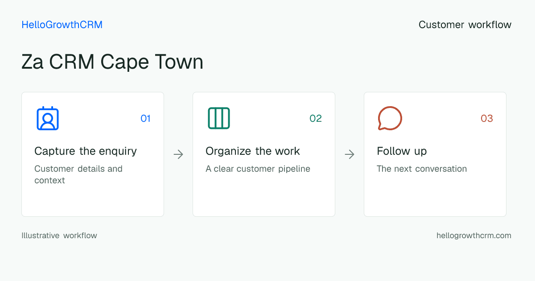The width and height of the screenshot is (535, 281).
Task: Select the "Organize the work" title
Action: tap(253, 151)
